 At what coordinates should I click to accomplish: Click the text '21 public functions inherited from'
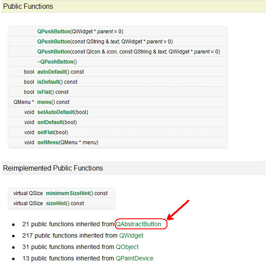point(68,224)
